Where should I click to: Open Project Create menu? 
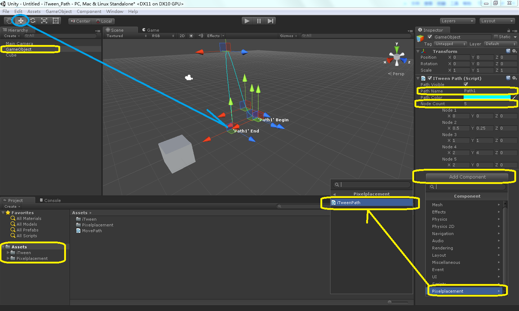click(x=12, y=207)
